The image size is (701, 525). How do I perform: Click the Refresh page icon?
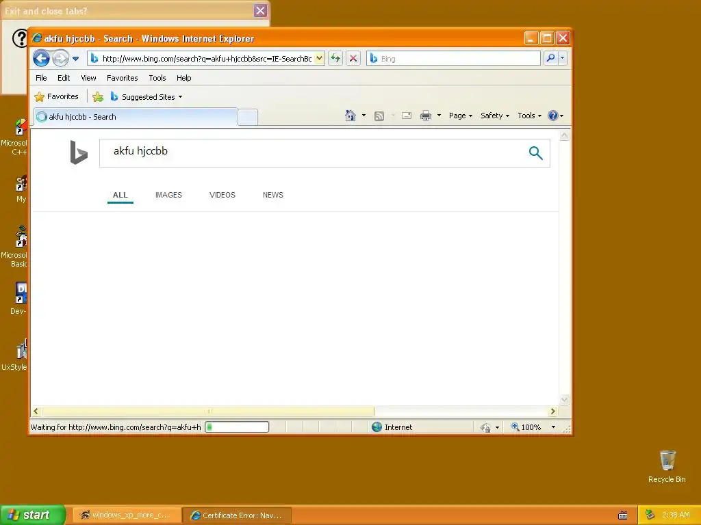(x=335, y=58)
